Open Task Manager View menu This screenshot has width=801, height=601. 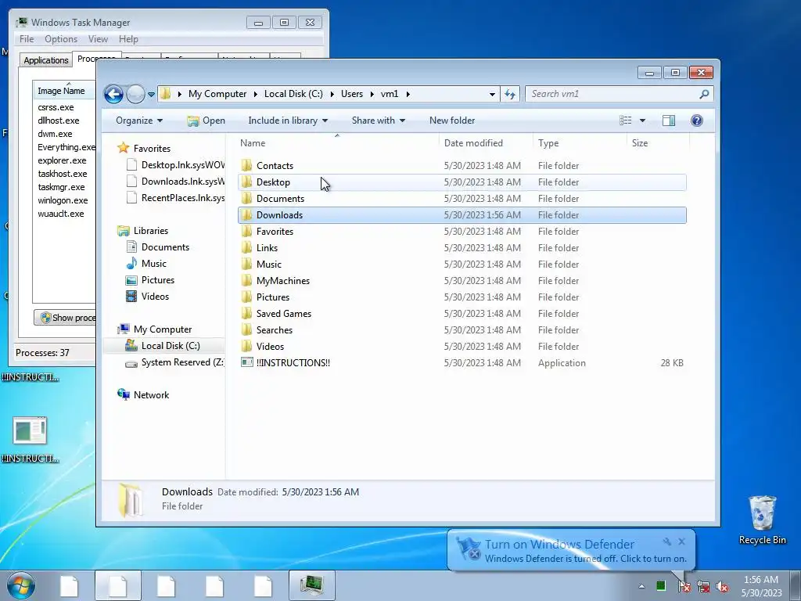click(x=98, y=39)
